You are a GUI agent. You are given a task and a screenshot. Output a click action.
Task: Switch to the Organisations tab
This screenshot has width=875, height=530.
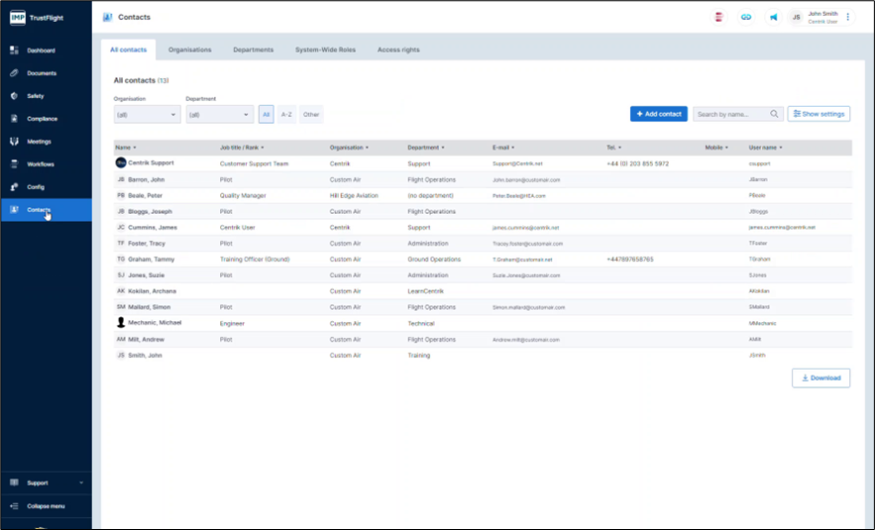click(x=189, y=50)
